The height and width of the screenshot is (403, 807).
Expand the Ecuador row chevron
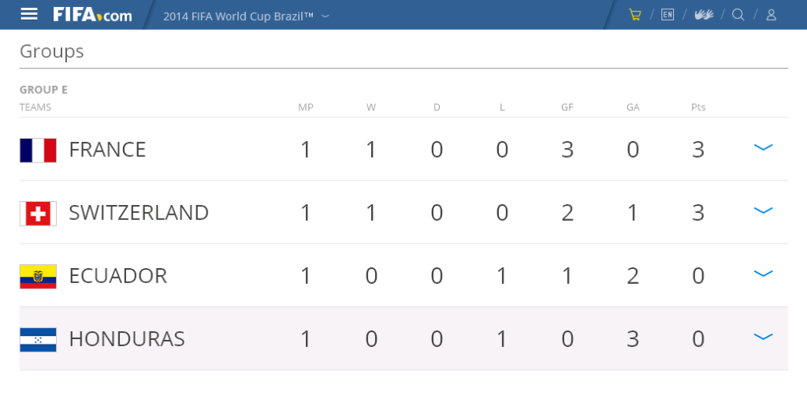coord(763,274)
